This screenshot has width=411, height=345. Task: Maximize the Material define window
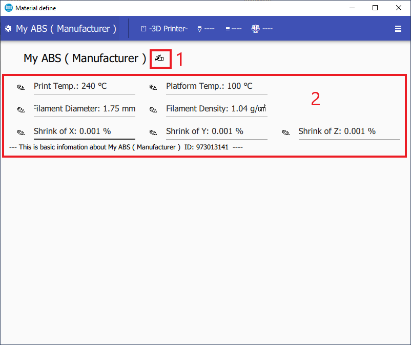click(x=375, y=8)
